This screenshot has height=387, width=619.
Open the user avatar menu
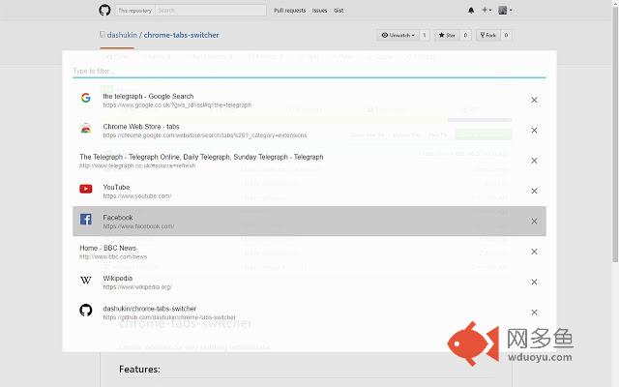505,11
